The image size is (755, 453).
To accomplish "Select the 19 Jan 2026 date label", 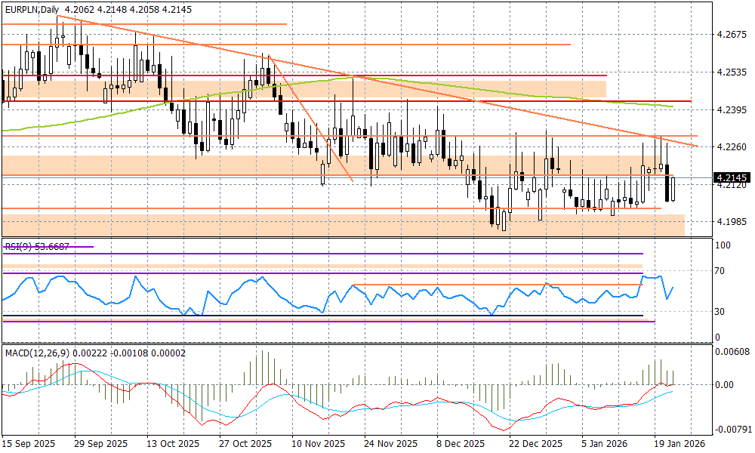I will pos(679,444).
